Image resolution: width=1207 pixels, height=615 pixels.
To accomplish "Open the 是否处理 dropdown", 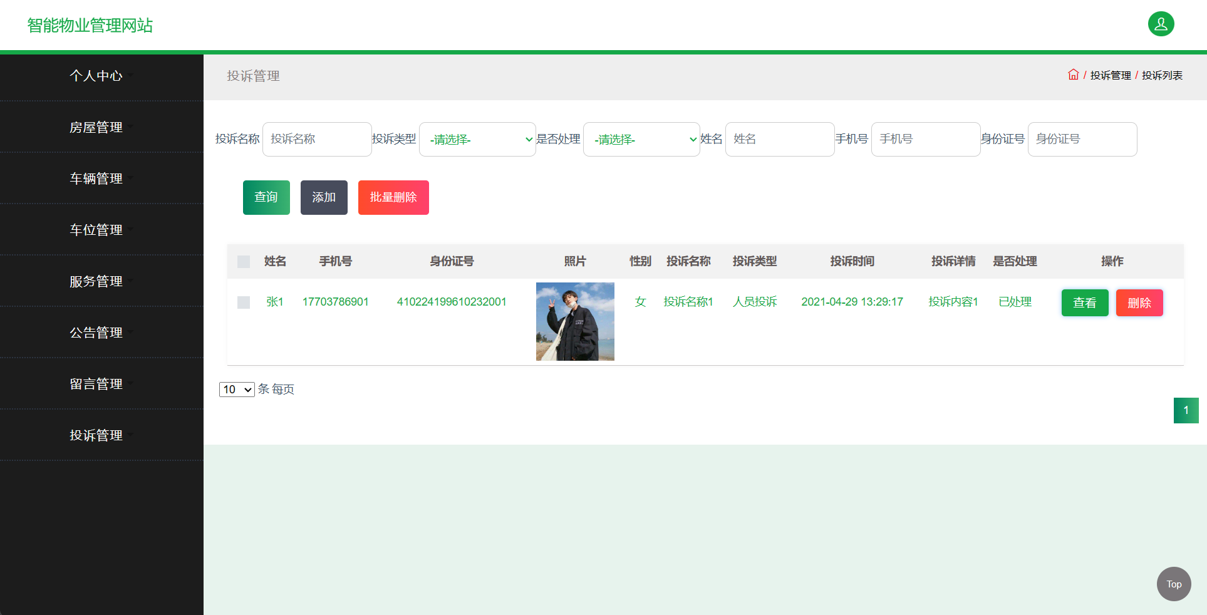I will 641,139.
